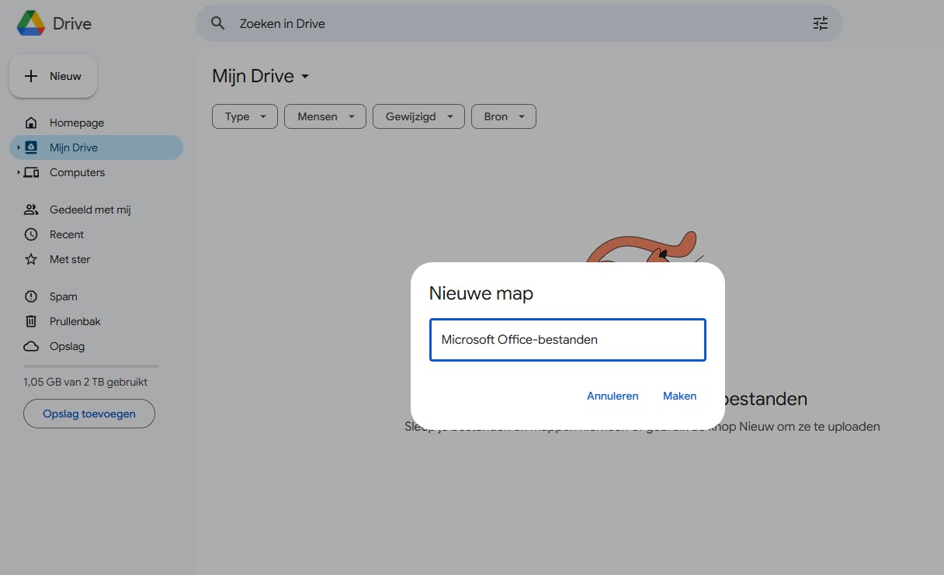Click the search magnifier icon

[218, 23]
